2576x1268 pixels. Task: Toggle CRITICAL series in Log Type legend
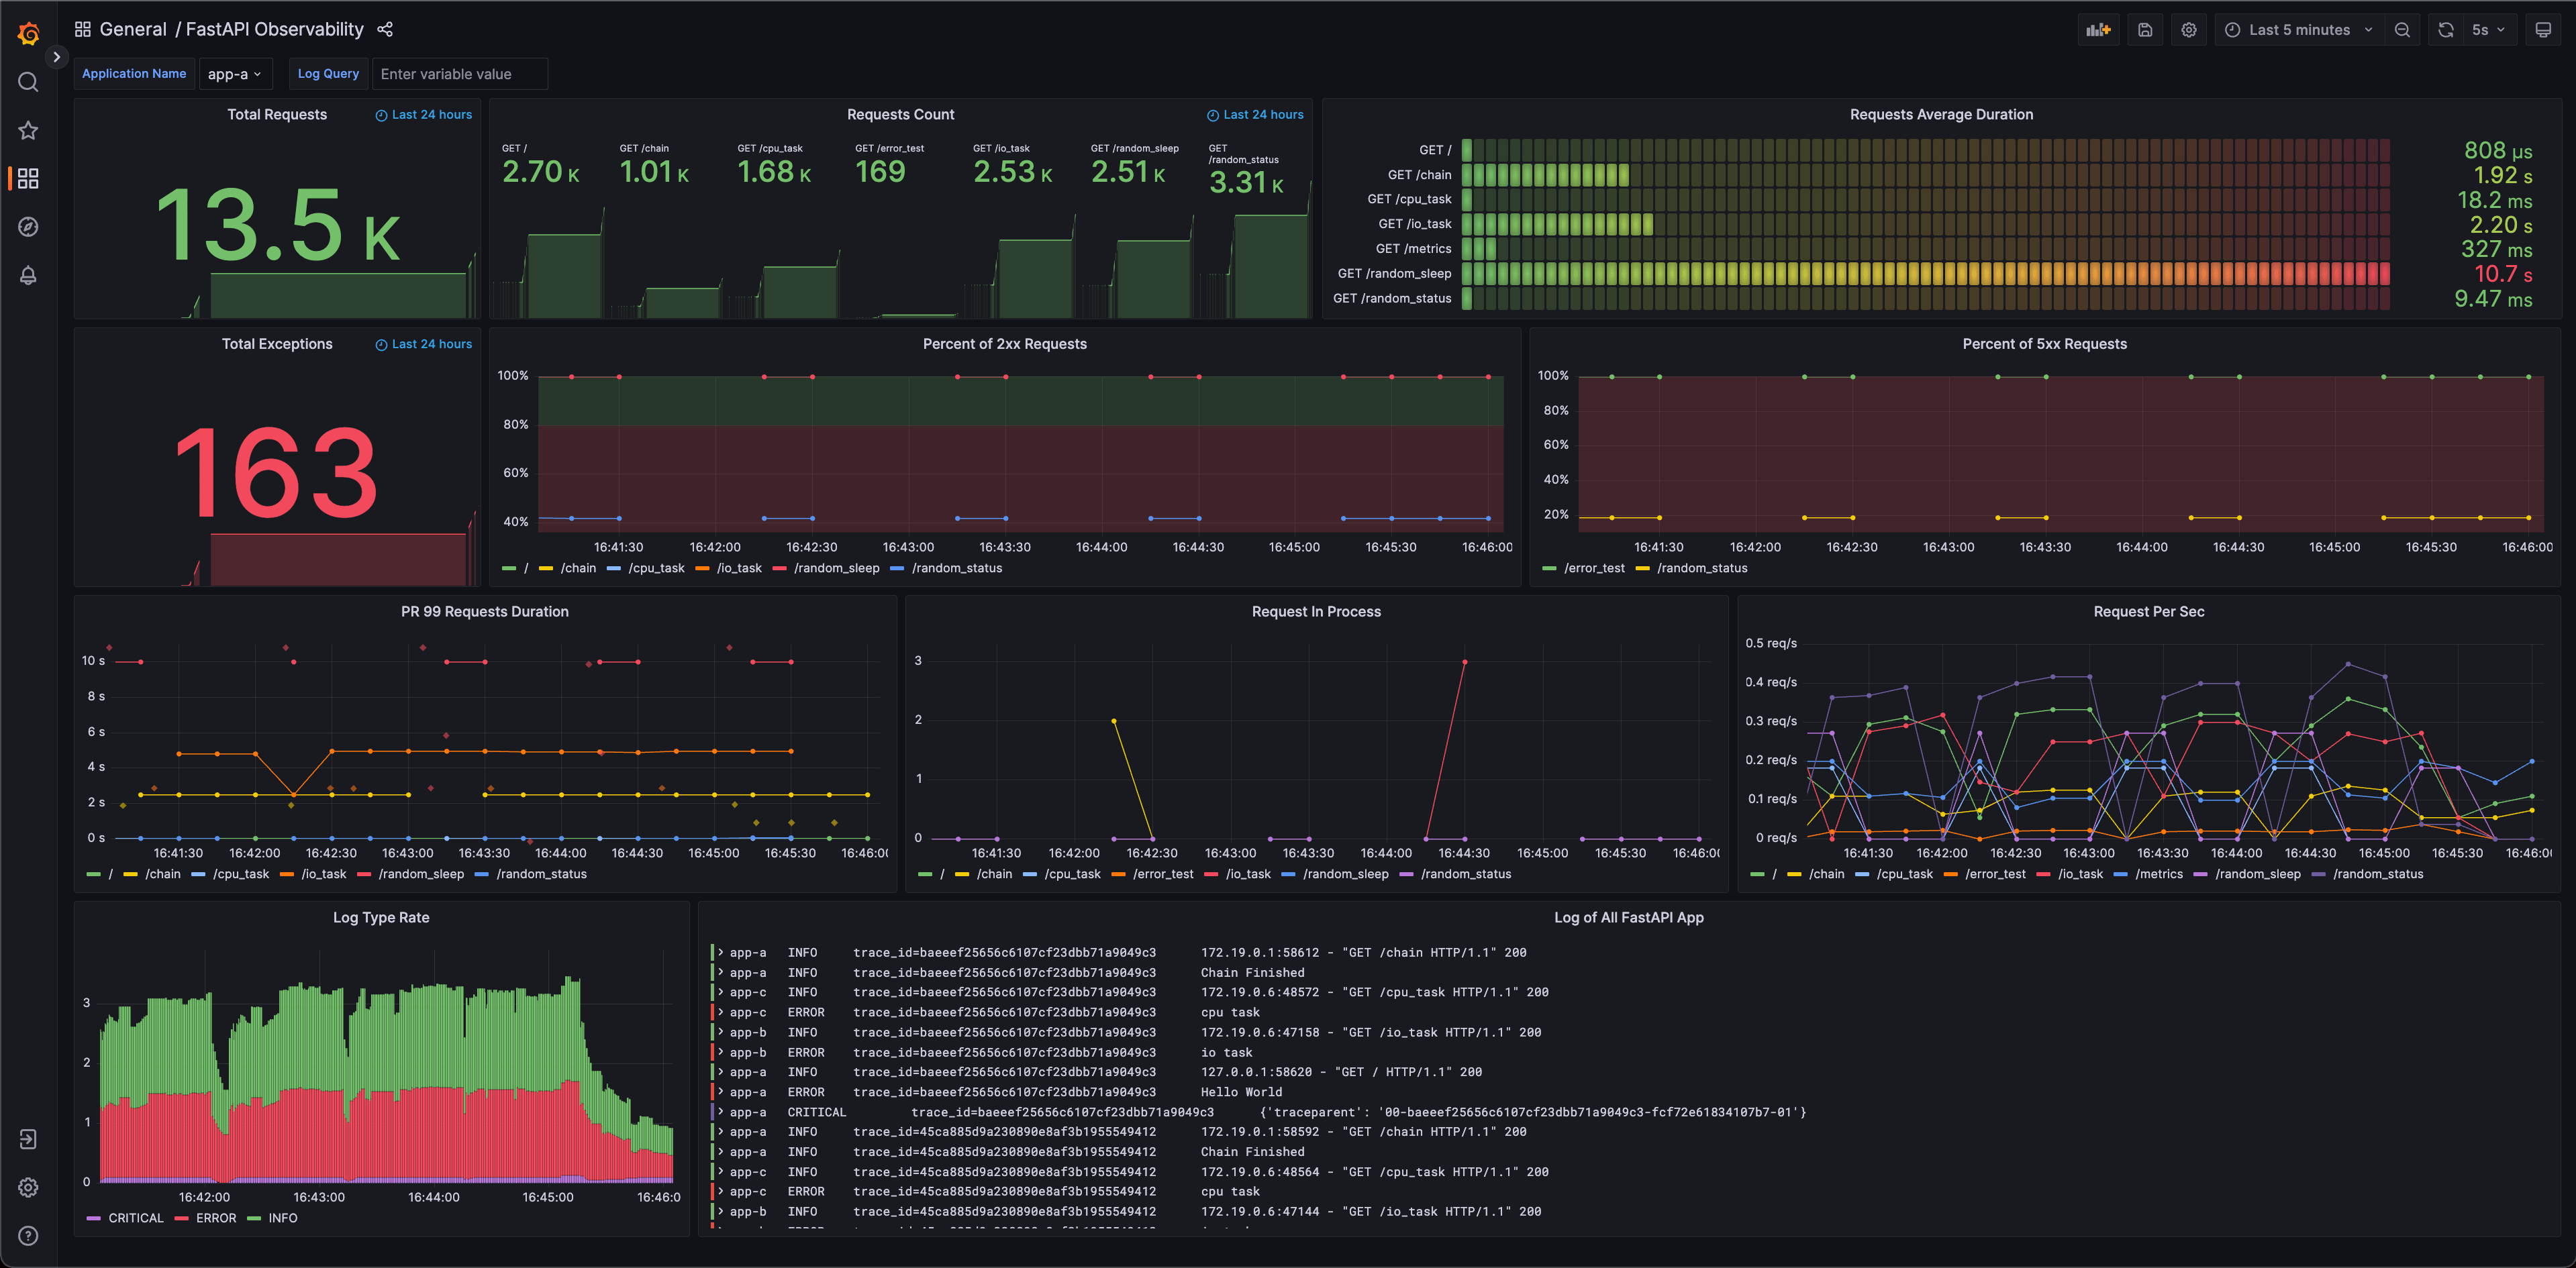pyautogui.click(x=135, y=1218)
